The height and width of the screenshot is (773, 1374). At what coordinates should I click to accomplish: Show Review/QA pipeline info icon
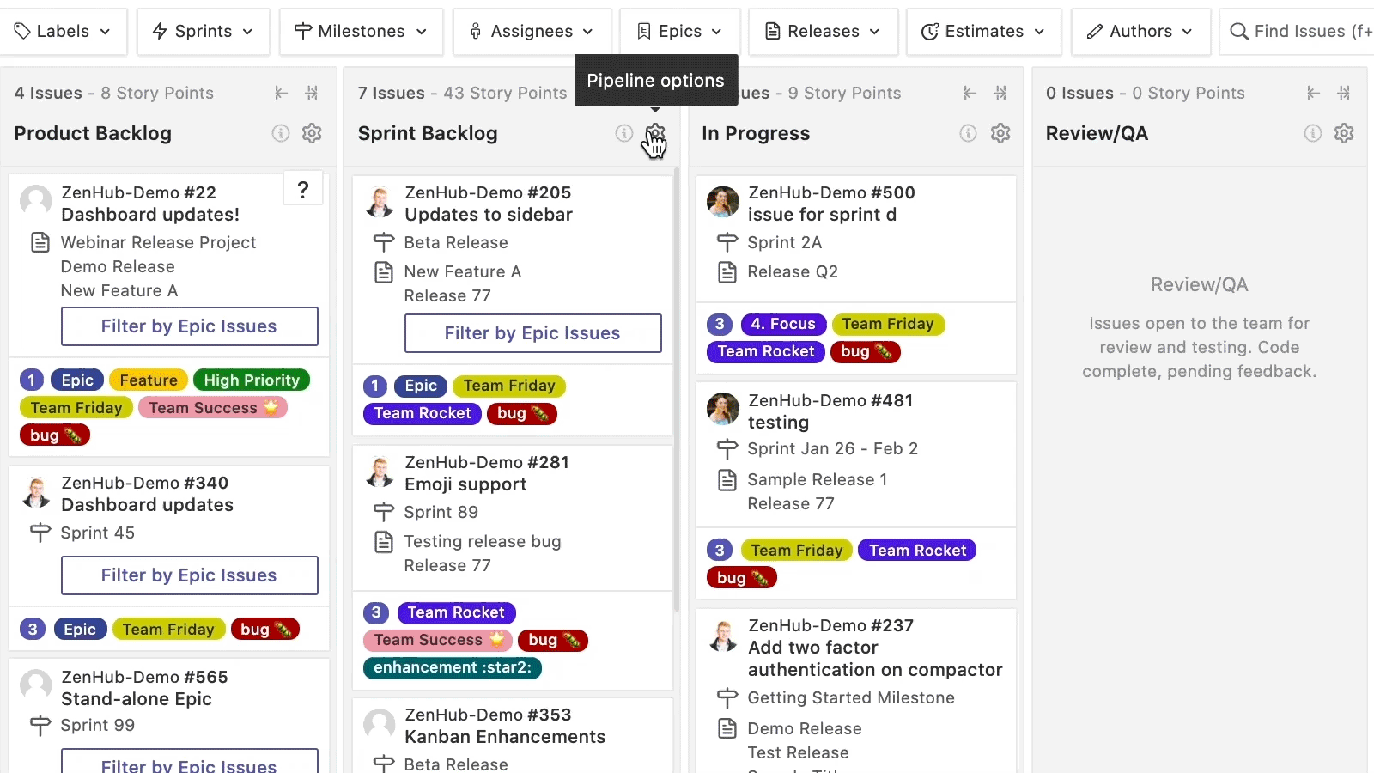pos(1313,133)
